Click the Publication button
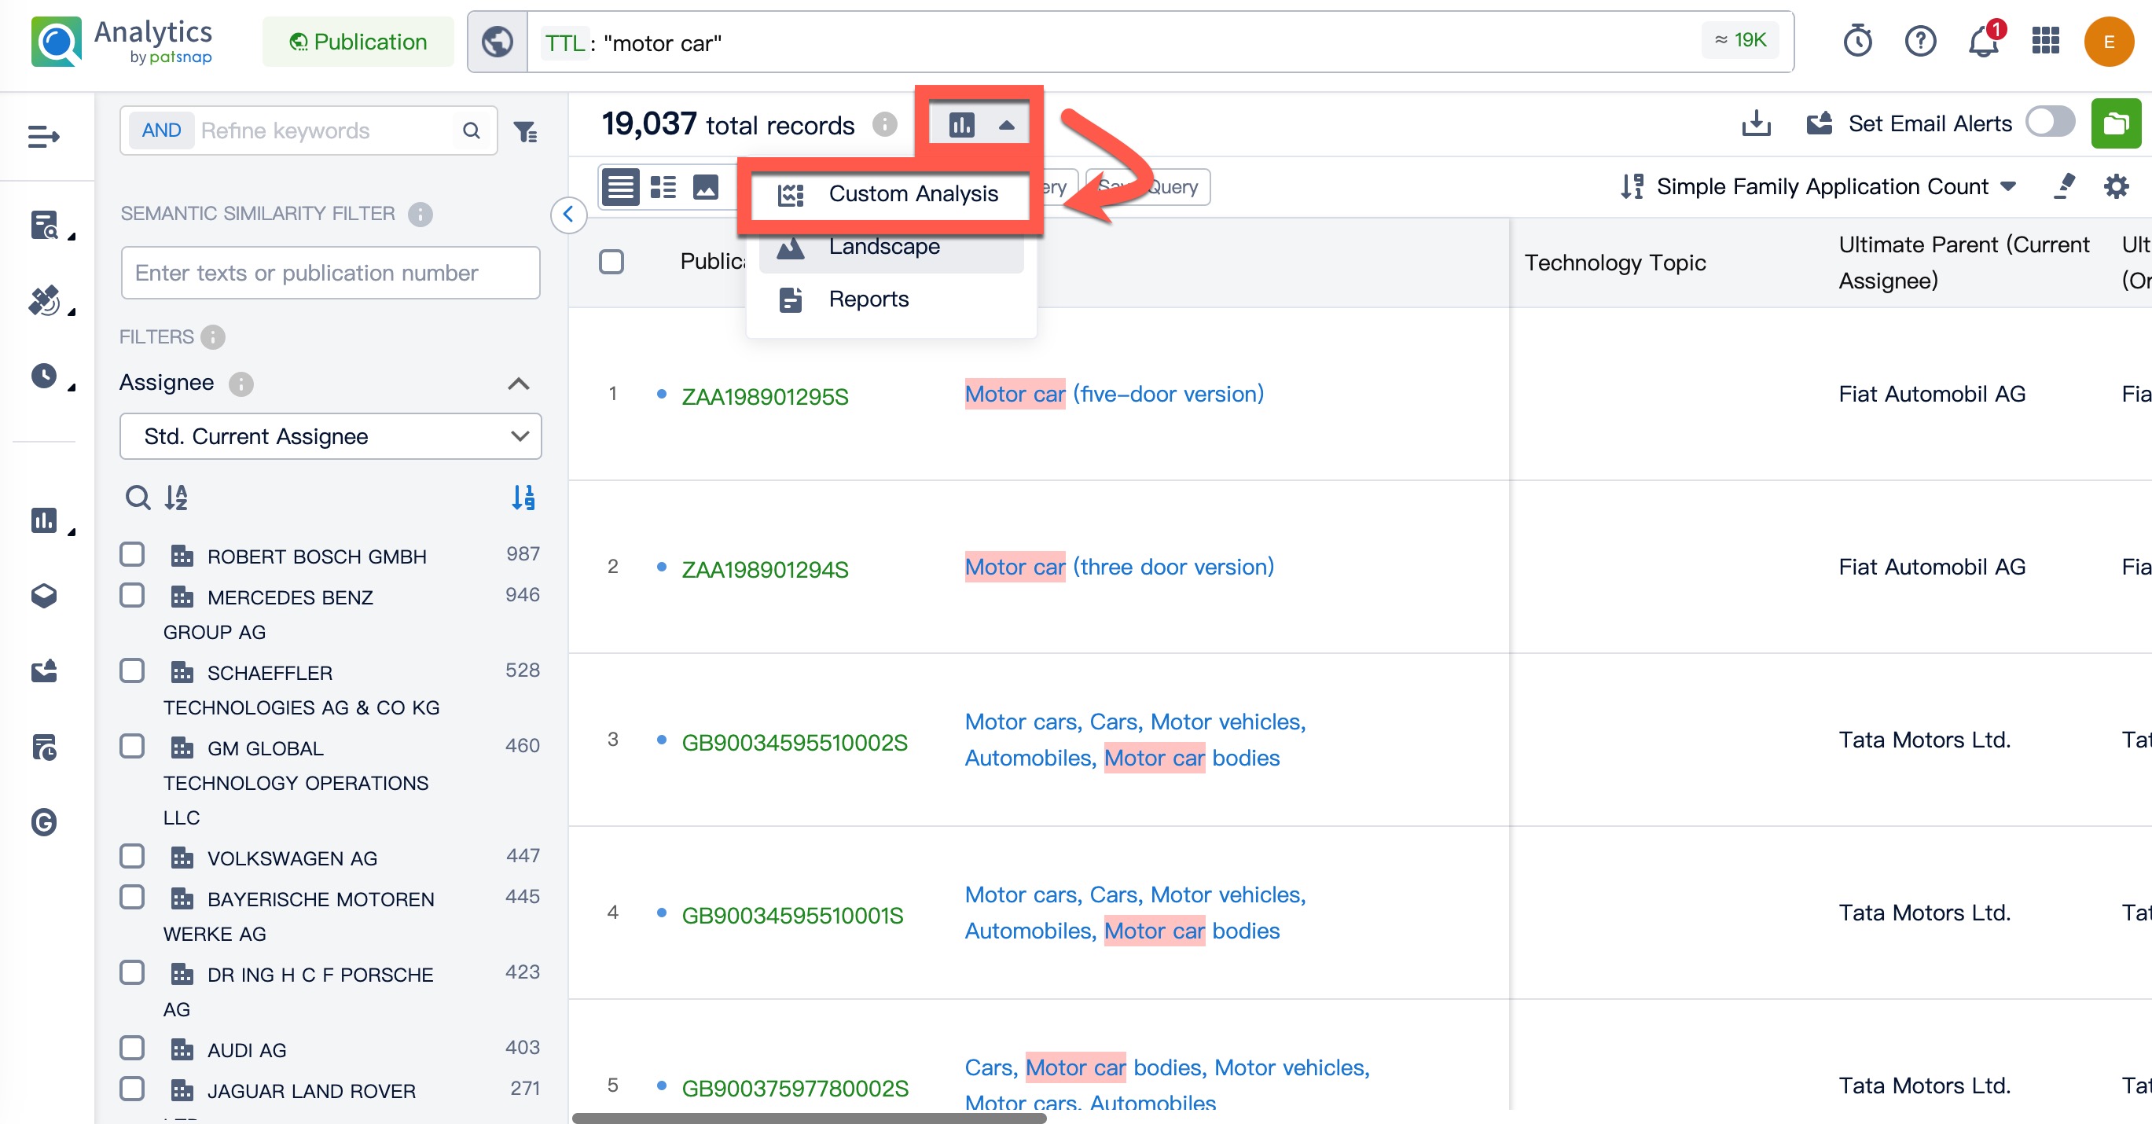 (x=358, y=42)
